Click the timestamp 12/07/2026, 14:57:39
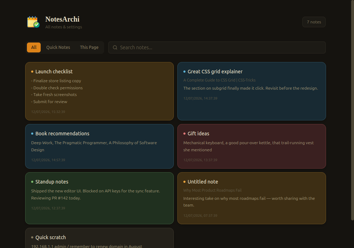 click(x=48, y=160)
